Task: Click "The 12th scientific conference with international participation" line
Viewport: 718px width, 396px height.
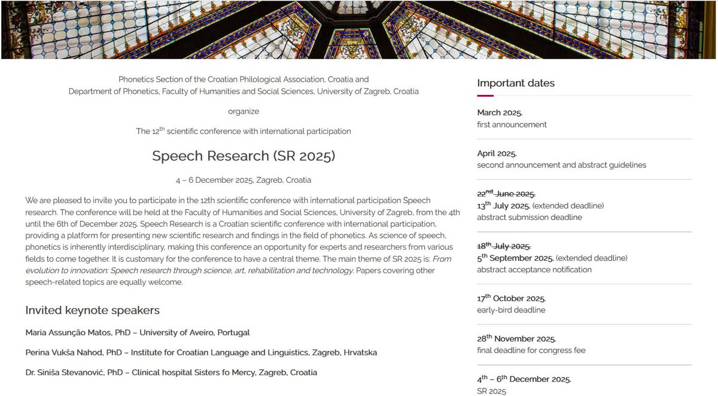Action: (x=244, y=131)
